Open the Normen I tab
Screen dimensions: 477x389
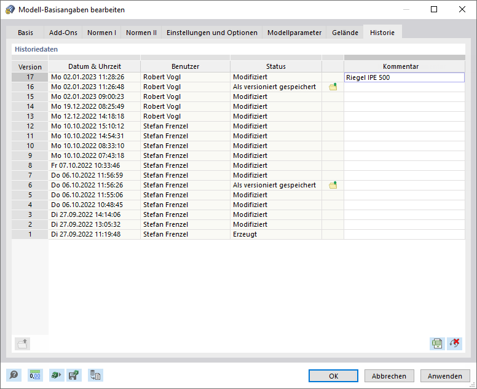pos(101,33)
